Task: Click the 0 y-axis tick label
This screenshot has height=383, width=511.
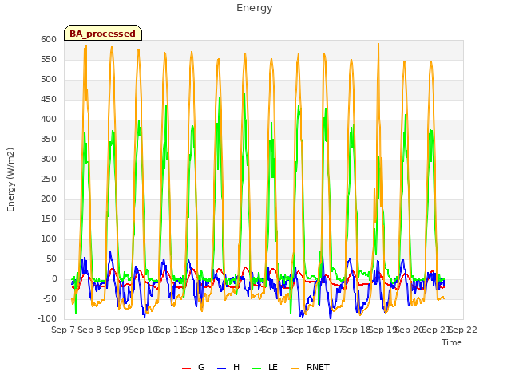Action: coord(54,279)
